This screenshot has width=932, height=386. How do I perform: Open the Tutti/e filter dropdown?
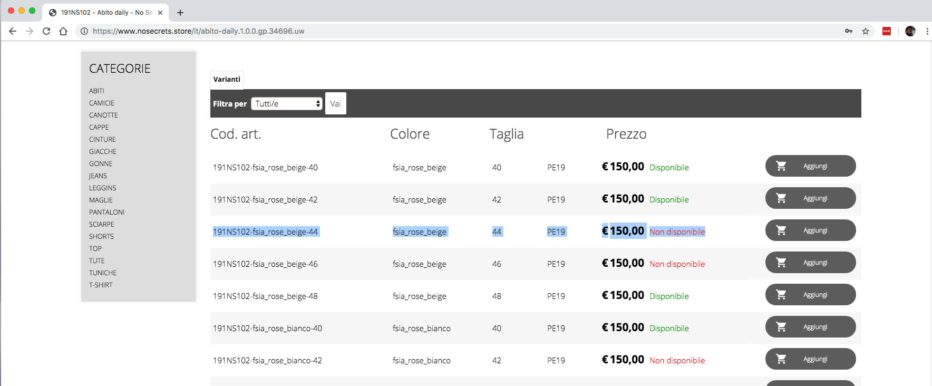pyautogui.click(x=287, y=104)
